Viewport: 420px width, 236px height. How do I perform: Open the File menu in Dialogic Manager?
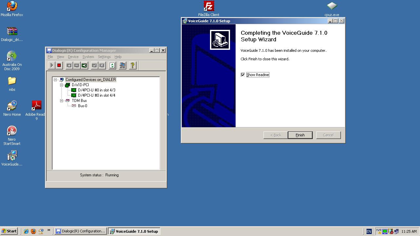50,57
